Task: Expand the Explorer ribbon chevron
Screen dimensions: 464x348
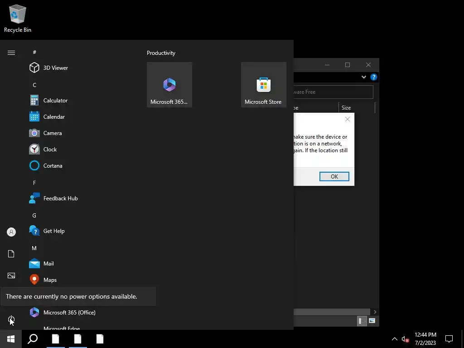Action: [364, 77]
